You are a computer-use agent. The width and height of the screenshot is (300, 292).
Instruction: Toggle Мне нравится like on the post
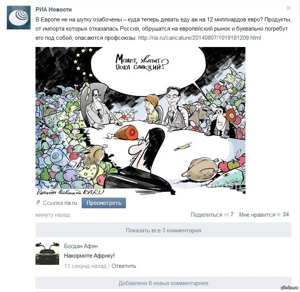pyautogui.click(x=257, y=215)
